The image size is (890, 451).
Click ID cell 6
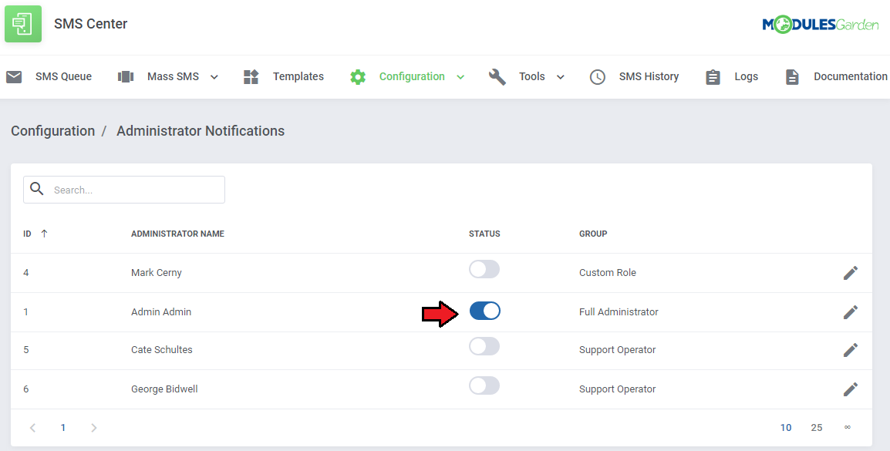(x=26, y=389)
